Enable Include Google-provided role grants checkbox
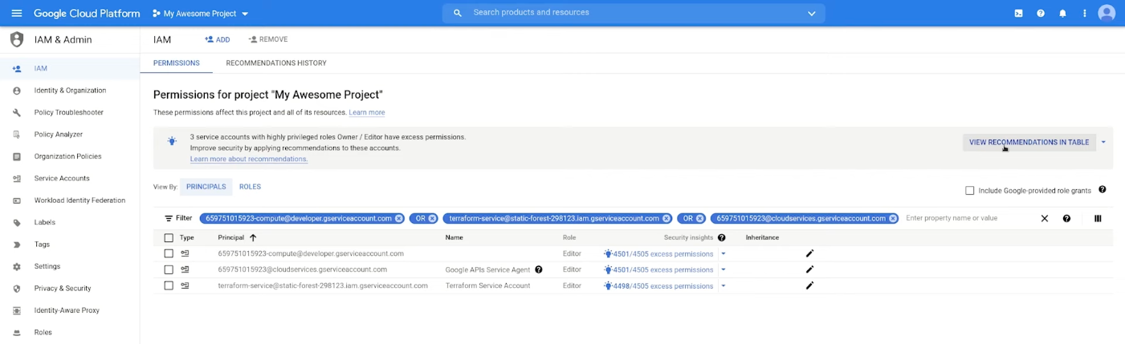The height and width of the screenshot is (344, 1125). [x=969, y=191]
